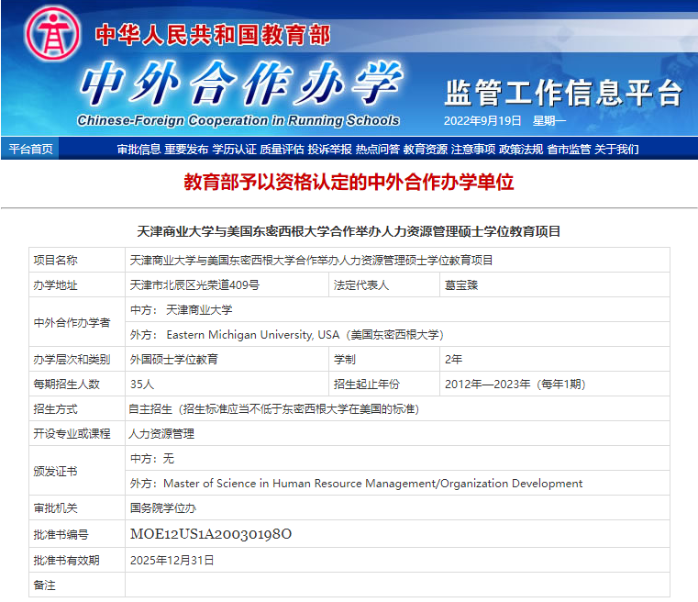
Task: Click the 批准书有效期 label cell
Action: 77,560
